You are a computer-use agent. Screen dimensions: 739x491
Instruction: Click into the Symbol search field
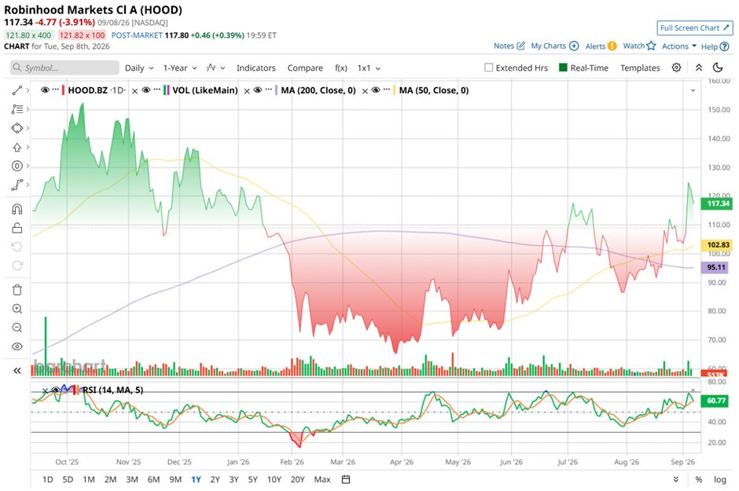(64, 68)
